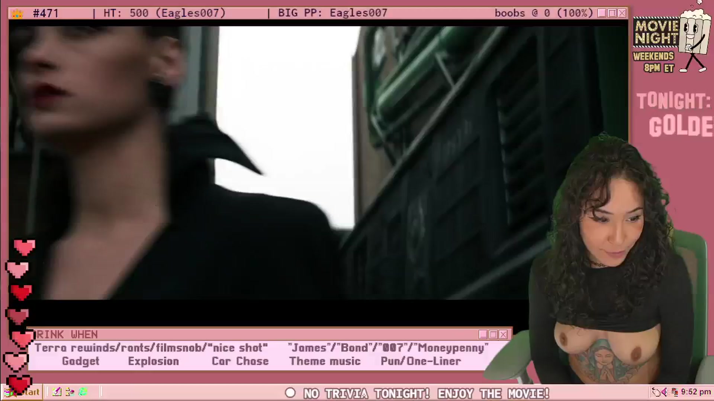Open the channels quick-launch icon in taskbar

point(70,392)
